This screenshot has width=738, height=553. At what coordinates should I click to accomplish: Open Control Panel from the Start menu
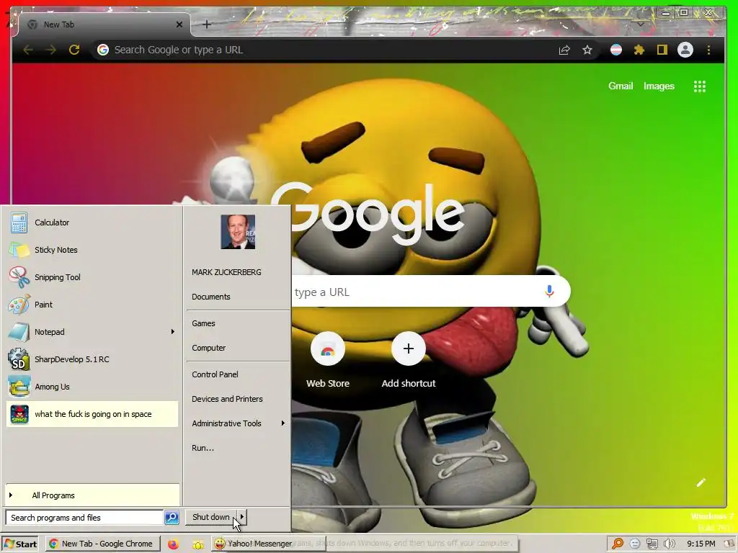(215, 374)
